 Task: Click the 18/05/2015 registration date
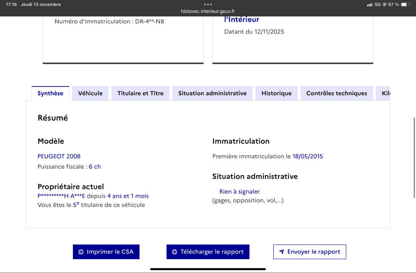[307, 156]
